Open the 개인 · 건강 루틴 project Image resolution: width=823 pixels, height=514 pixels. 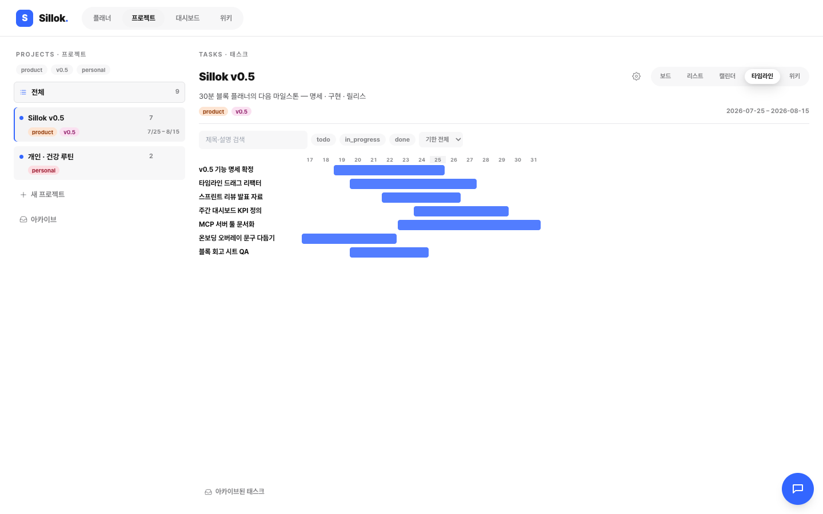click(99, 163)
